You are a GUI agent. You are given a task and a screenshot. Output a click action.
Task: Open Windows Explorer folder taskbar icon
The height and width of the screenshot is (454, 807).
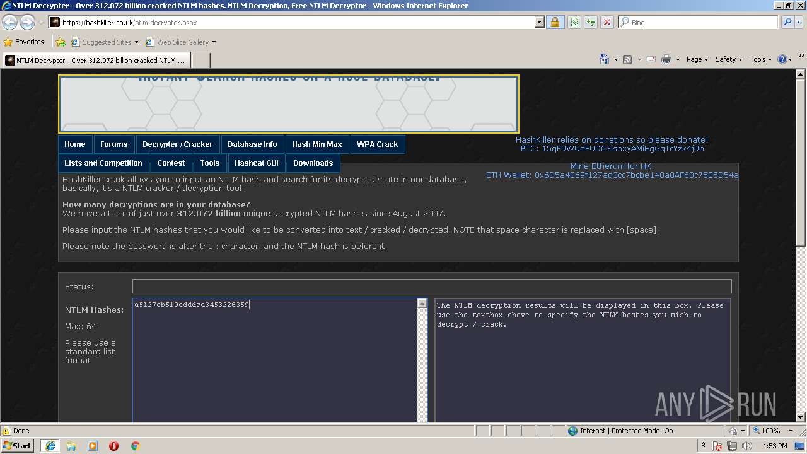click(71, 446)
